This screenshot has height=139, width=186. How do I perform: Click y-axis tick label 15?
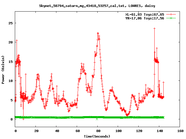pyautogui.click(x=10, y=62)
